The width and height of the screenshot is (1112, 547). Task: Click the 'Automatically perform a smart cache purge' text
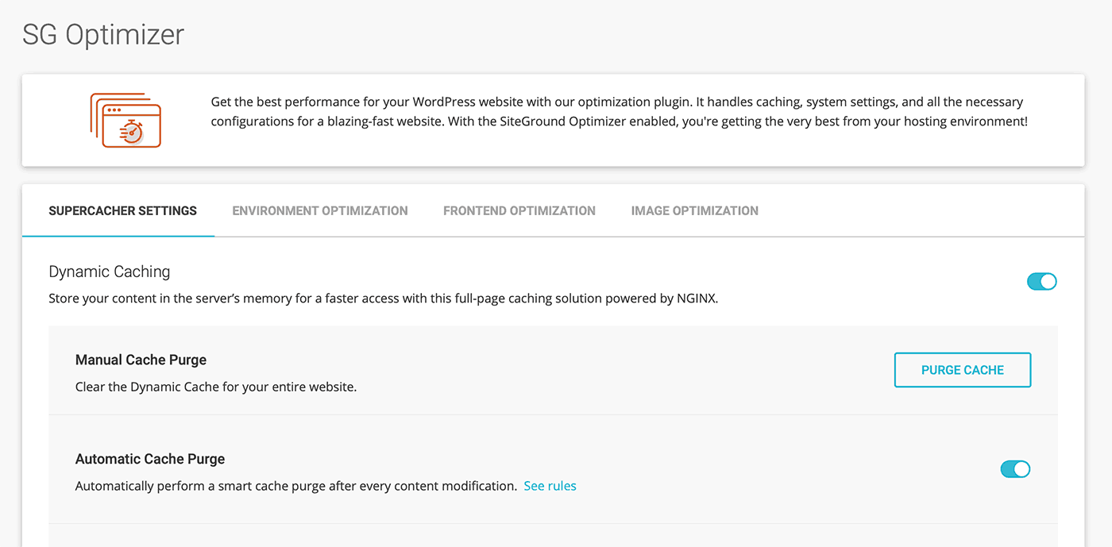[296, 486]
